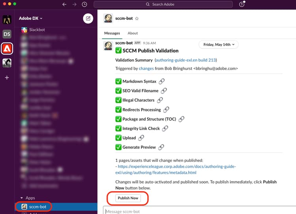Open Illegal Characters link icon
The height and width of the screenshot is (214, 296).
(x=160, y=100)
